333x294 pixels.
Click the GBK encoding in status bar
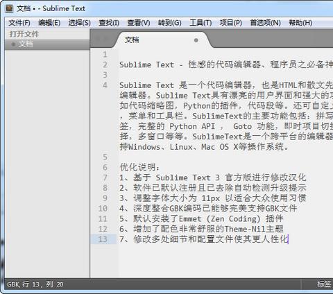coord(13,284)
